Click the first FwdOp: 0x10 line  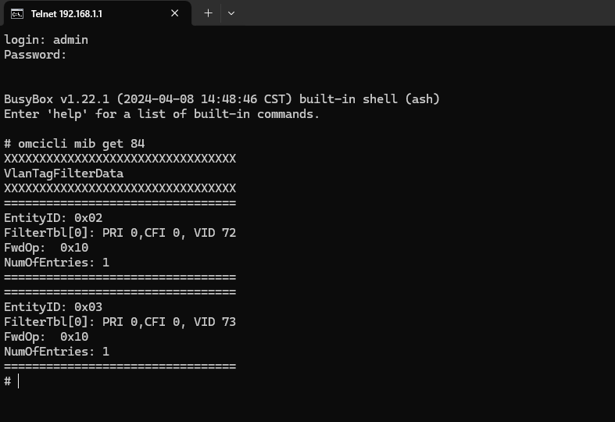pyautogui.click(x=46, y=248)
